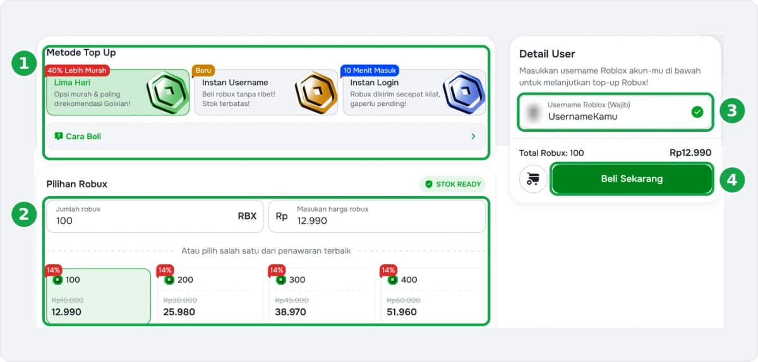Click the price 38.970

(x=291, y=312)
